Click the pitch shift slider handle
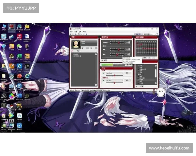Viewport: 196px width, 156px height. 119,43
